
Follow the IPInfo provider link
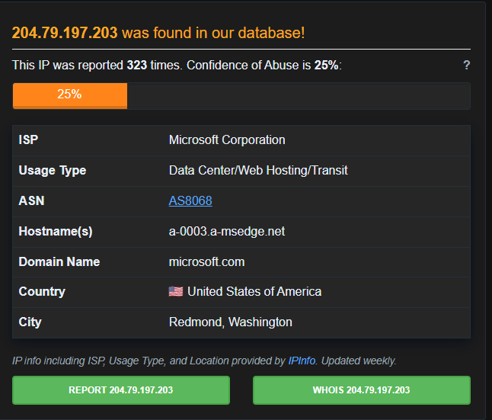pyautogui.click(x=302, y=361)
